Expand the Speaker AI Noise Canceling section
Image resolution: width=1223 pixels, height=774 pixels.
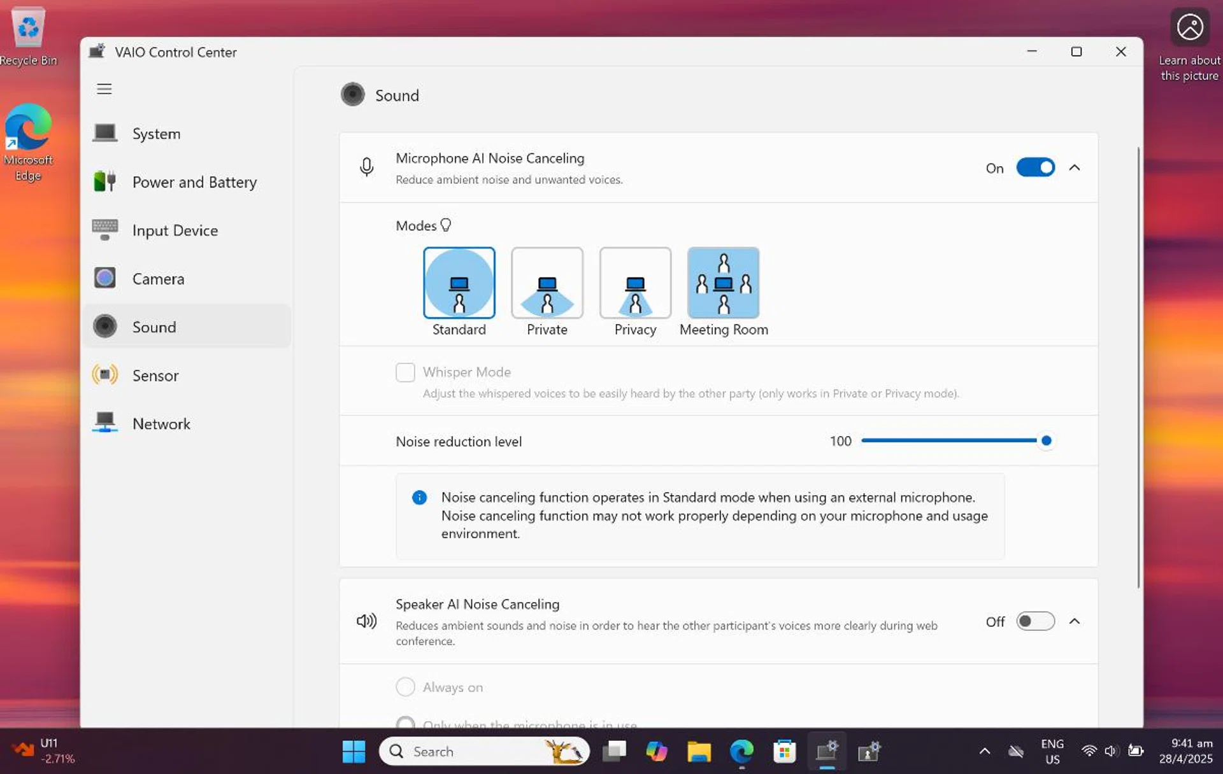1075,621
